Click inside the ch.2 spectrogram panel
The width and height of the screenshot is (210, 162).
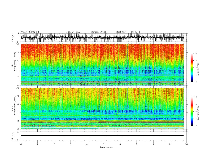(x=102, y=109)
